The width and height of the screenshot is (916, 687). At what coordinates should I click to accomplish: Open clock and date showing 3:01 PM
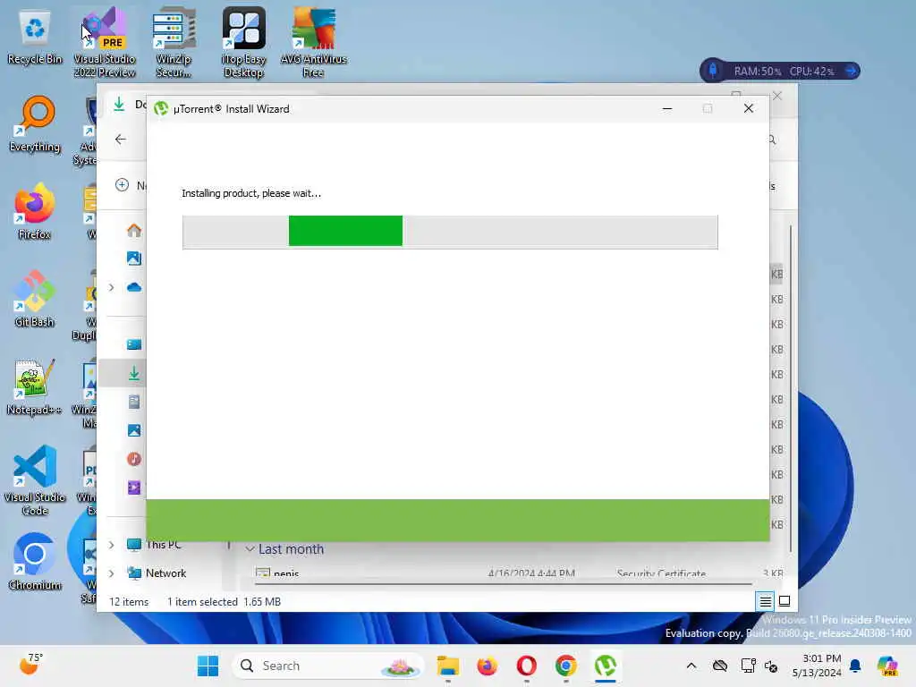pyautogui.click(x=817, y=666)
